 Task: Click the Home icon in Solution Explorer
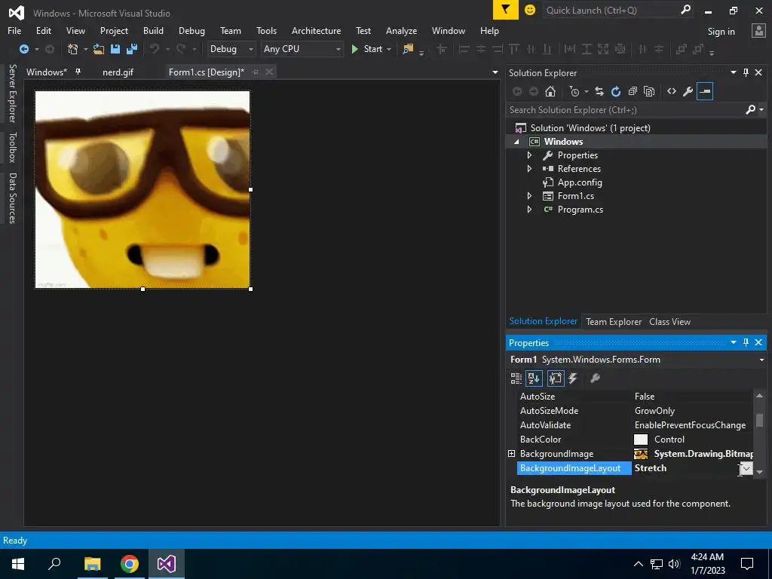tap(550, 91)
